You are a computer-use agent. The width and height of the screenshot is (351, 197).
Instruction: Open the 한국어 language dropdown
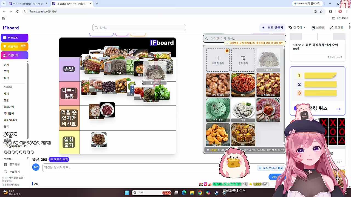click(x=297, y=28)
